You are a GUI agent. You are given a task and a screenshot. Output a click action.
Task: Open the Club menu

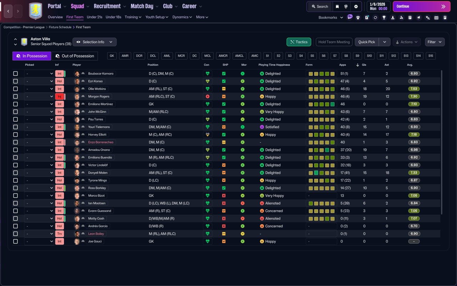pyautogui.click(x=170, y=6)
